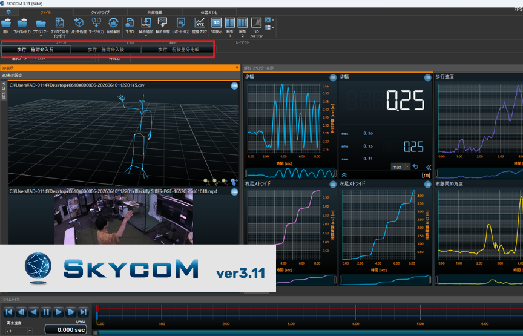The image size is (523, 336).
Task: Expand the 解析追加 dropdown arrow
Action: 146,36
